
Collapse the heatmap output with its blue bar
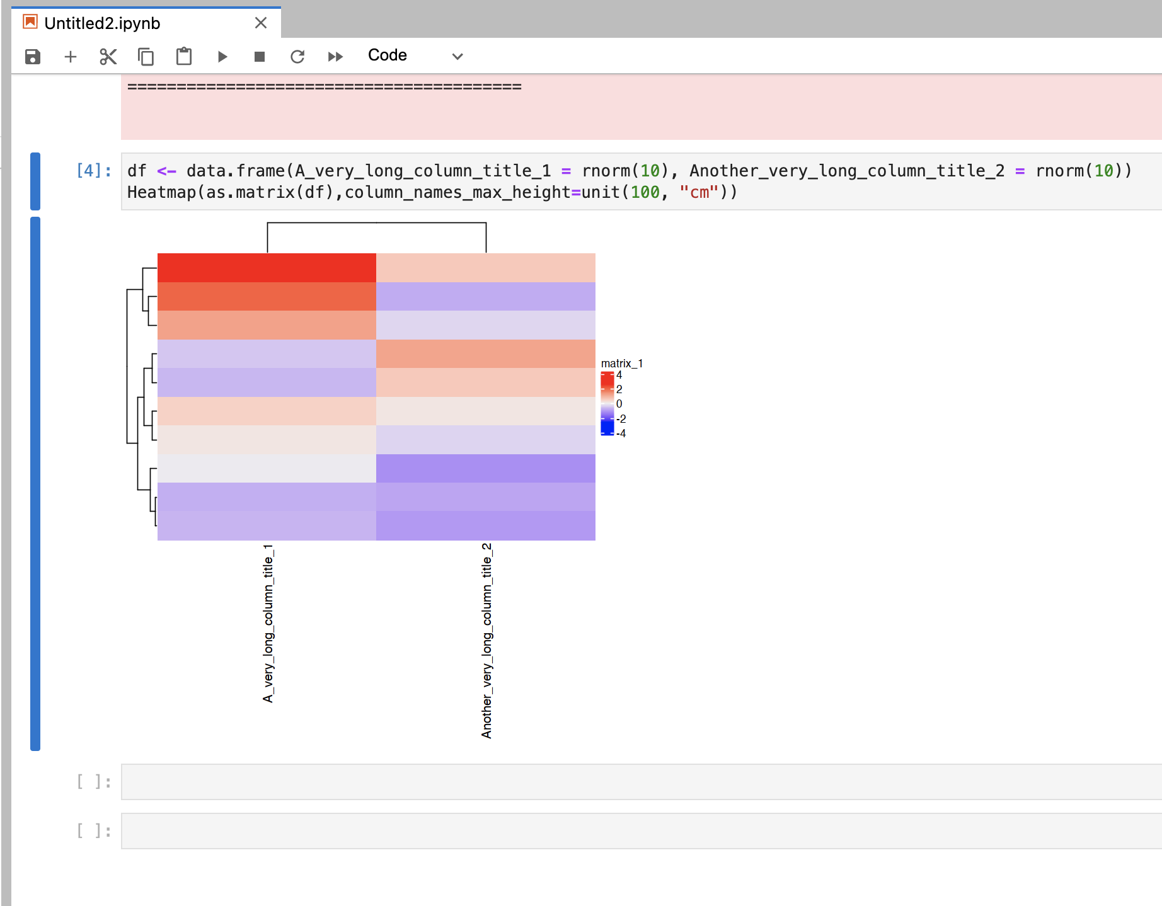(35, 485)
